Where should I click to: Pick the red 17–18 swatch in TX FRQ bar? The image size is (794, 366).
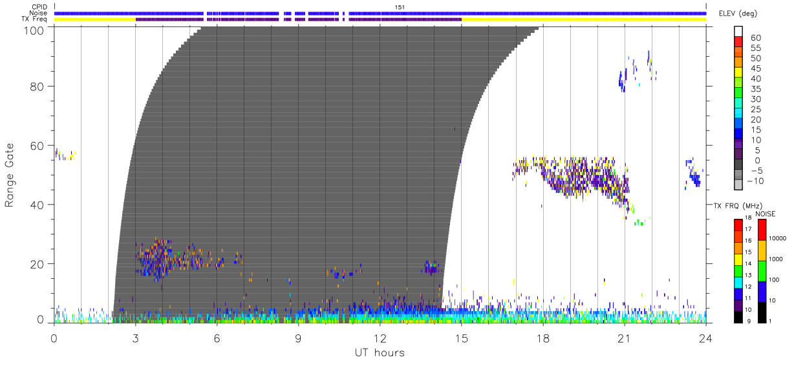pyautogui.click(x=738, y=225)
